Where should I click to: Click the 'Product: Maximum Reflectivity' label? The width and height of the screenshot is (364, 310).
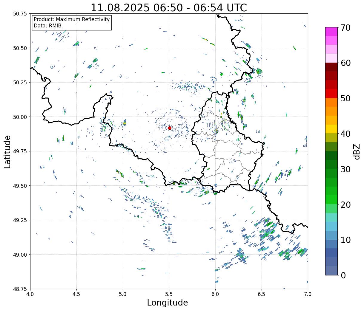pyautogui.click(x=72, y=19)
